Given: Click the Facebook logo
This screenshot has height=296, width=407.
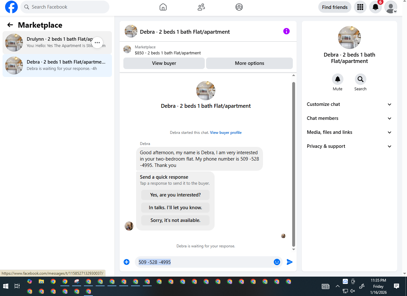Looking at the screenshot, I should click(x=11, y=7).
